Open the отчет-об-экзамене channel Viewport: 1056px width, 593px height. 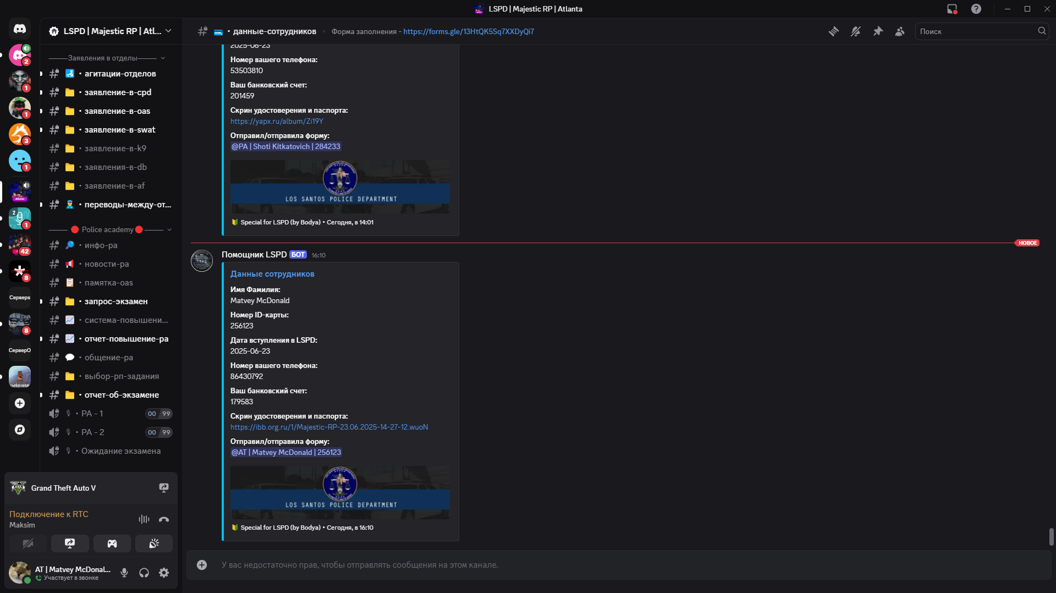(111, 395)
